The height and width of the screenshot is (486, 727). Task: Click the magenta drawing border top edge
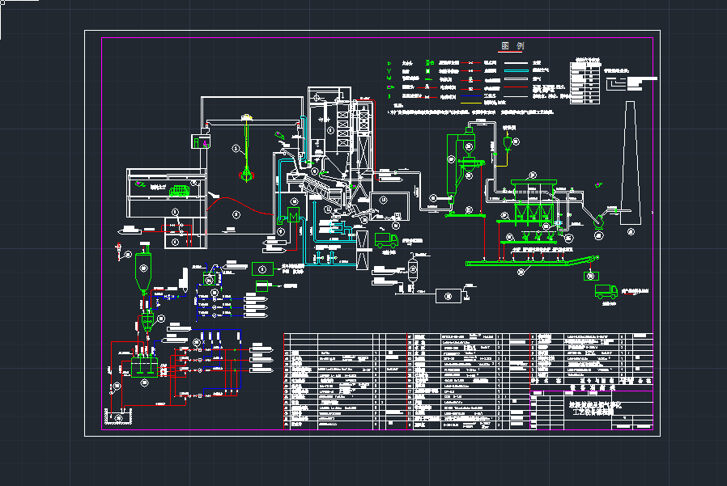(372, 38)
